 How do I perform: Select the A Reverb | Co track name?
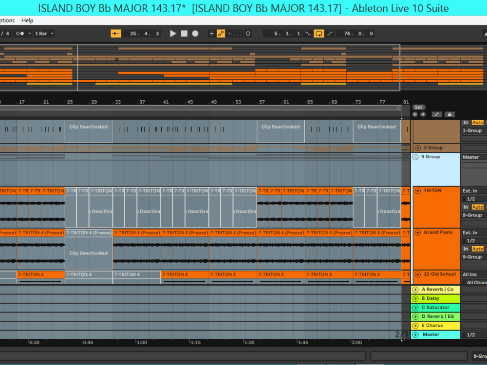(x=437, y=290)
